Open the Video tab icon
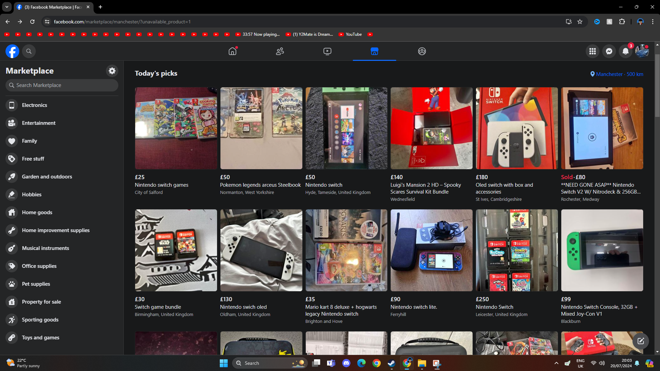 click(x=327, y=51)
